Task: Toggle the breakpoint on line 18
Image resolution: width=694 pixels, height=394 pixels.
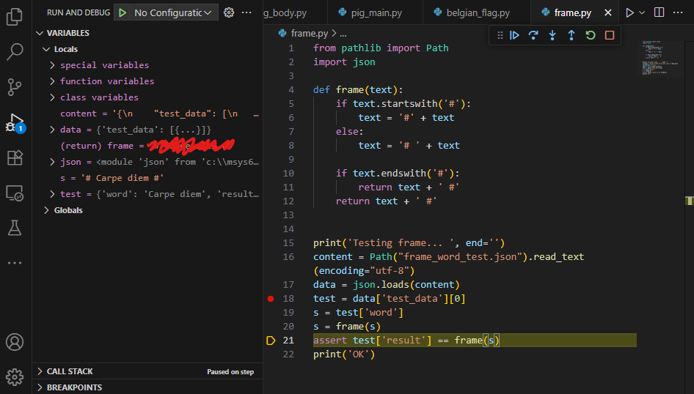Action: point(271,299)
